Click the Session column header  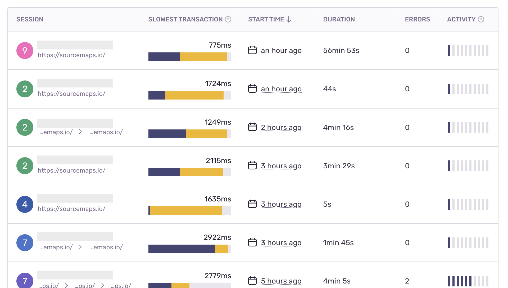click(x=30, y=19)
